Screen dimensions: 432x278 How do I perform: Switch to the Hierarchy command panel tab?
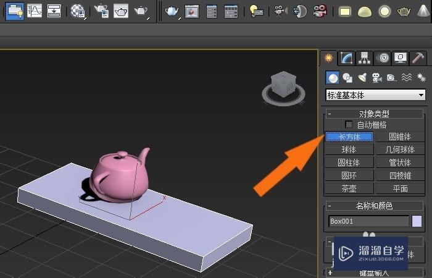point(365,58)
